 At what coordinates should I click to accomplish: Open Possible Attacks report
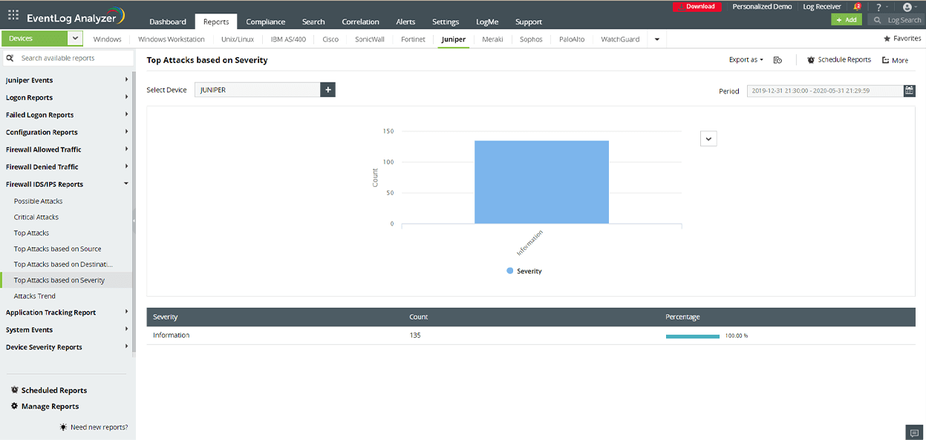39,201
